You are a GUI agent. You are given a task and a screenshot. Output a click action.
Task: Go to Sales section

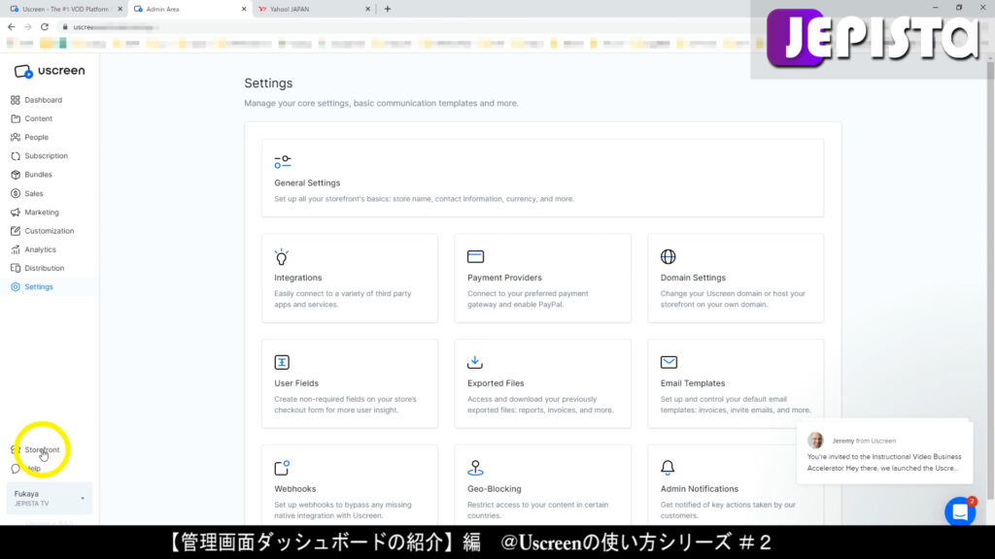[x=34, y=193]
